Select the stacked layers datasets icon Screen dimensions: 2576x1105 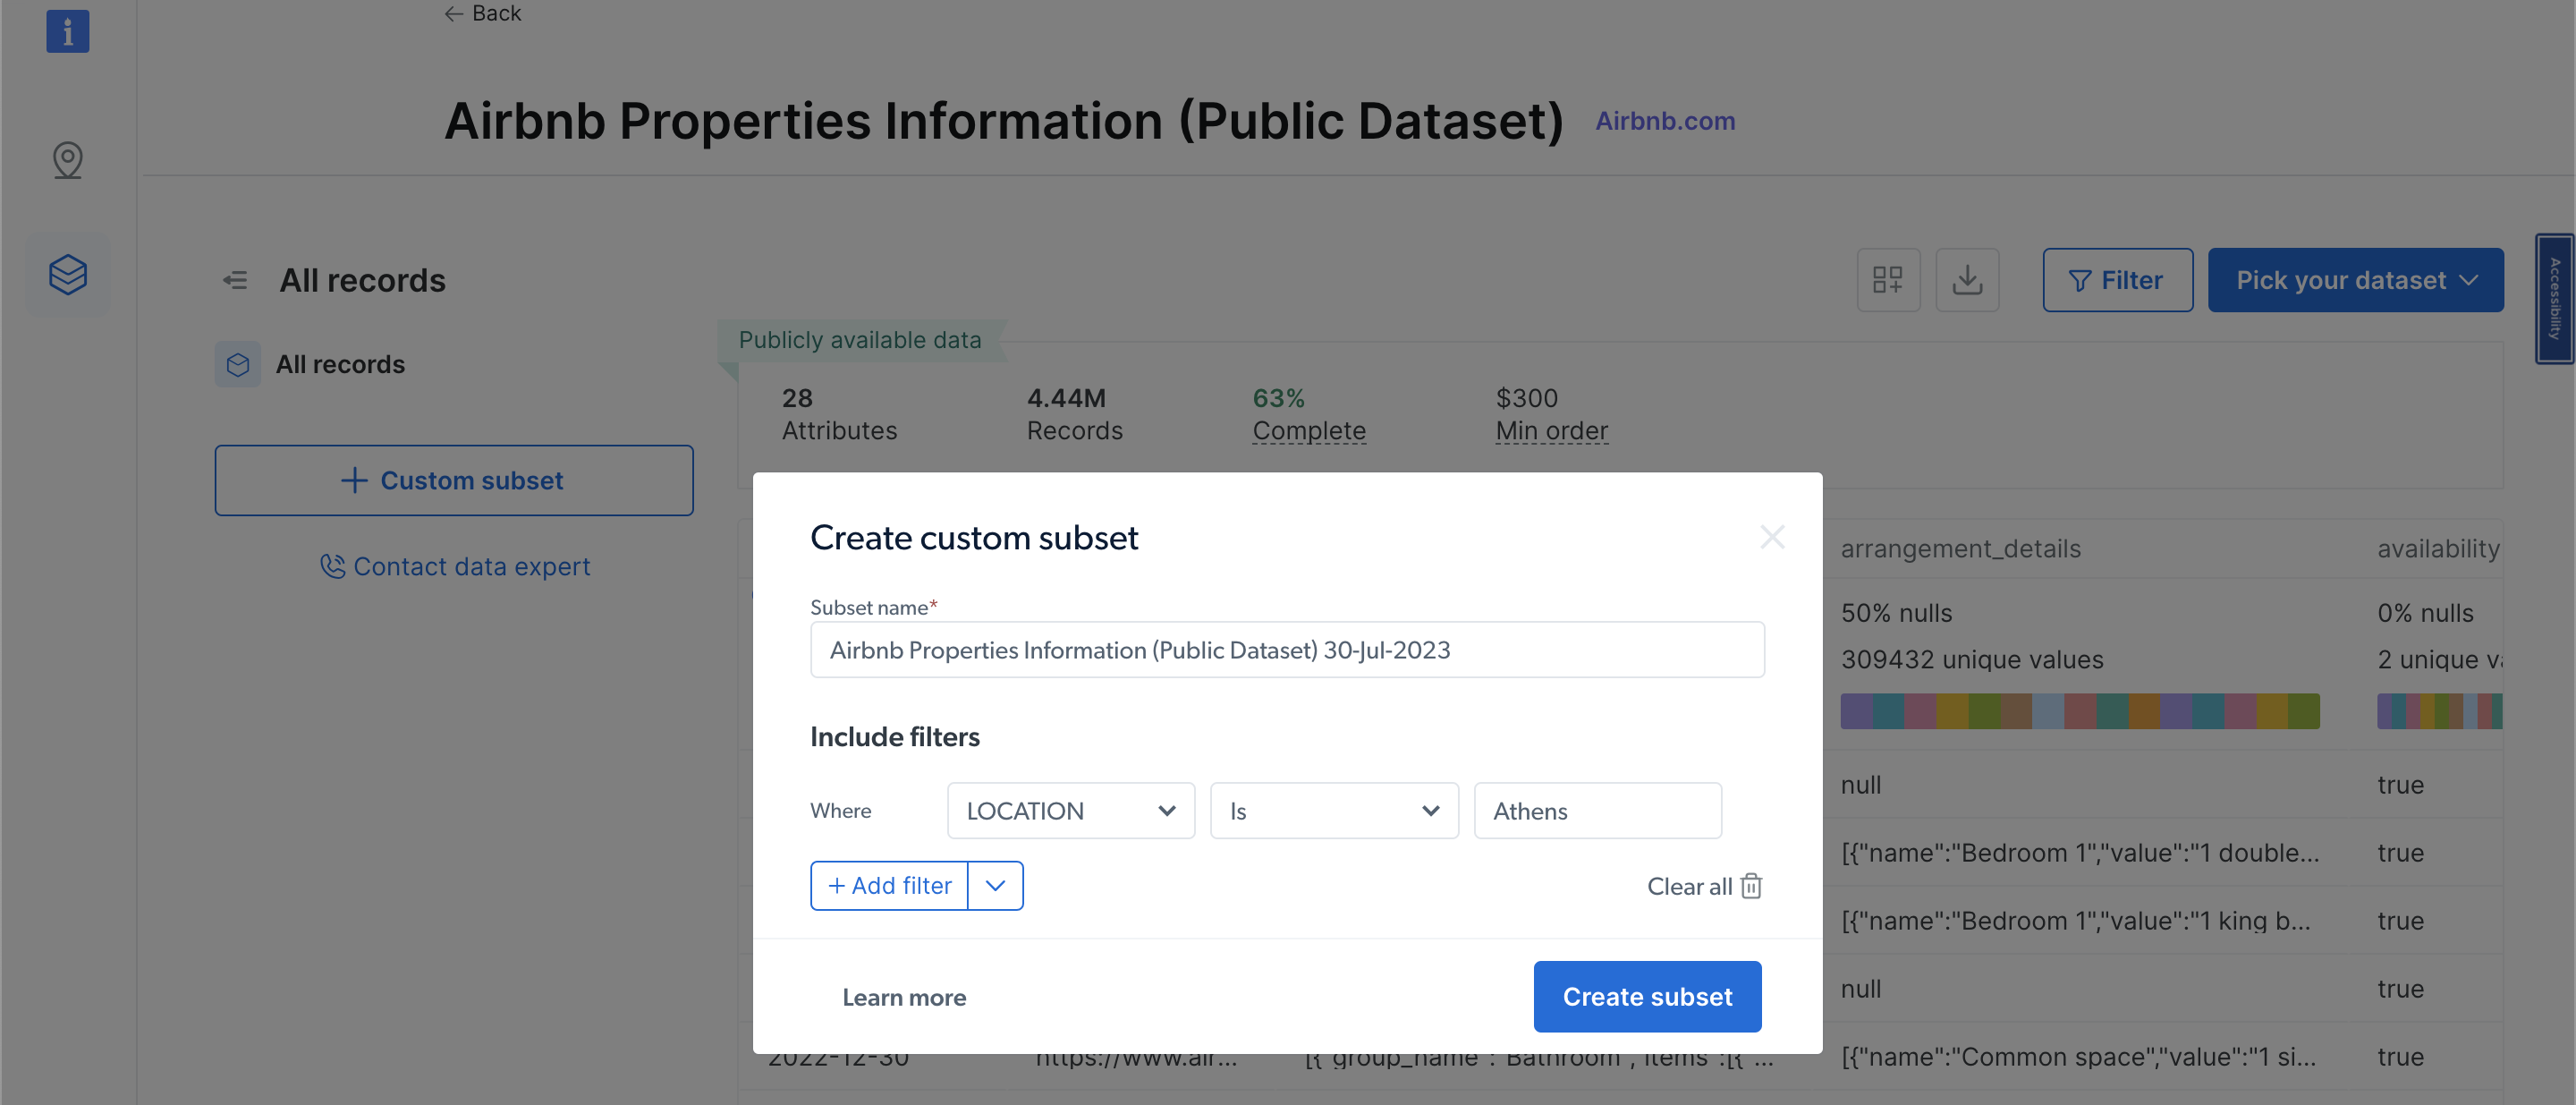[x=67, y=275]
